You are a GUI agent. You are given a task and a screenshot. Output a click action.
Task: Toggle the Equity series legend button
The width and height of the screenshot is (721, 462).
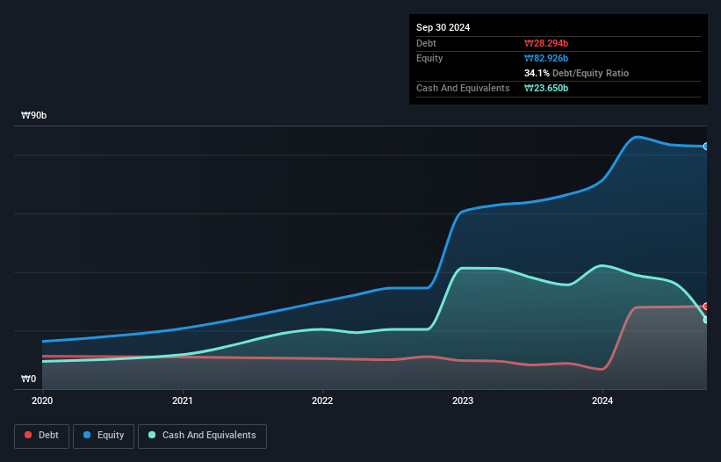point(104,436)
